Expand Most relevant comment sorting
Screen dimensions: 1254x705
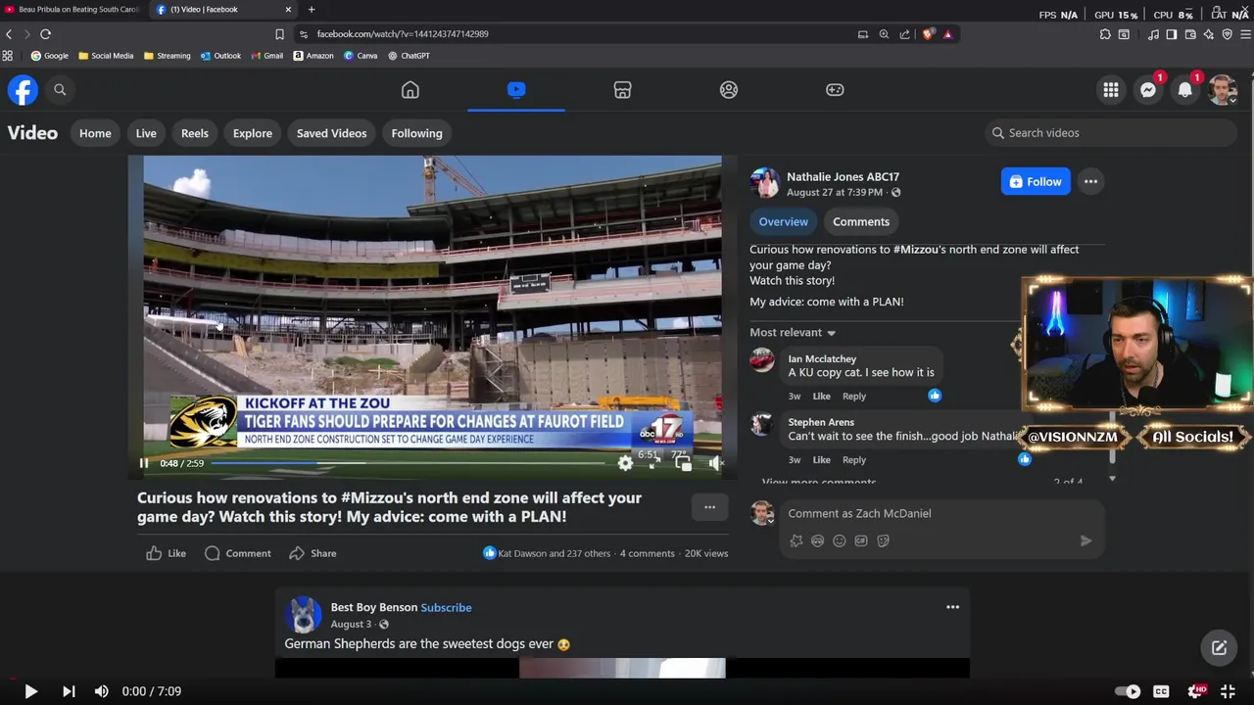(793, 333)
